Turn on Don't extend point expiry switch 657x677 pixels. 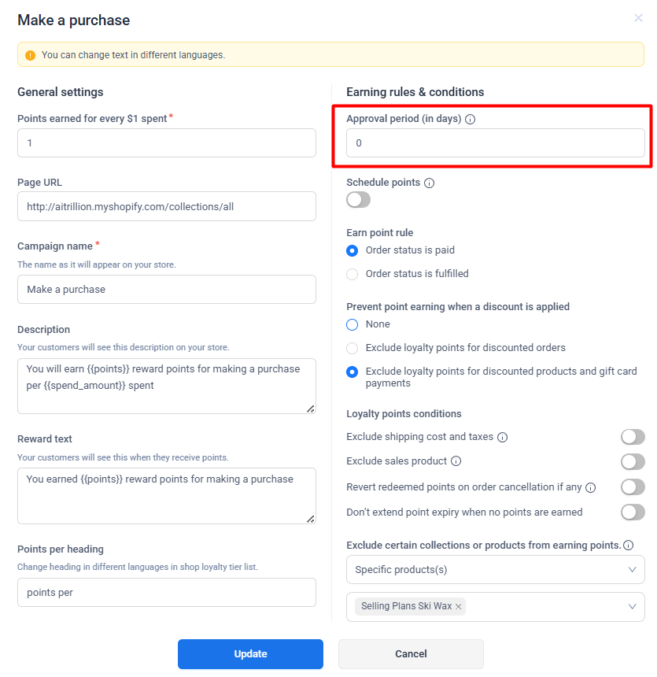pos(632,512)
